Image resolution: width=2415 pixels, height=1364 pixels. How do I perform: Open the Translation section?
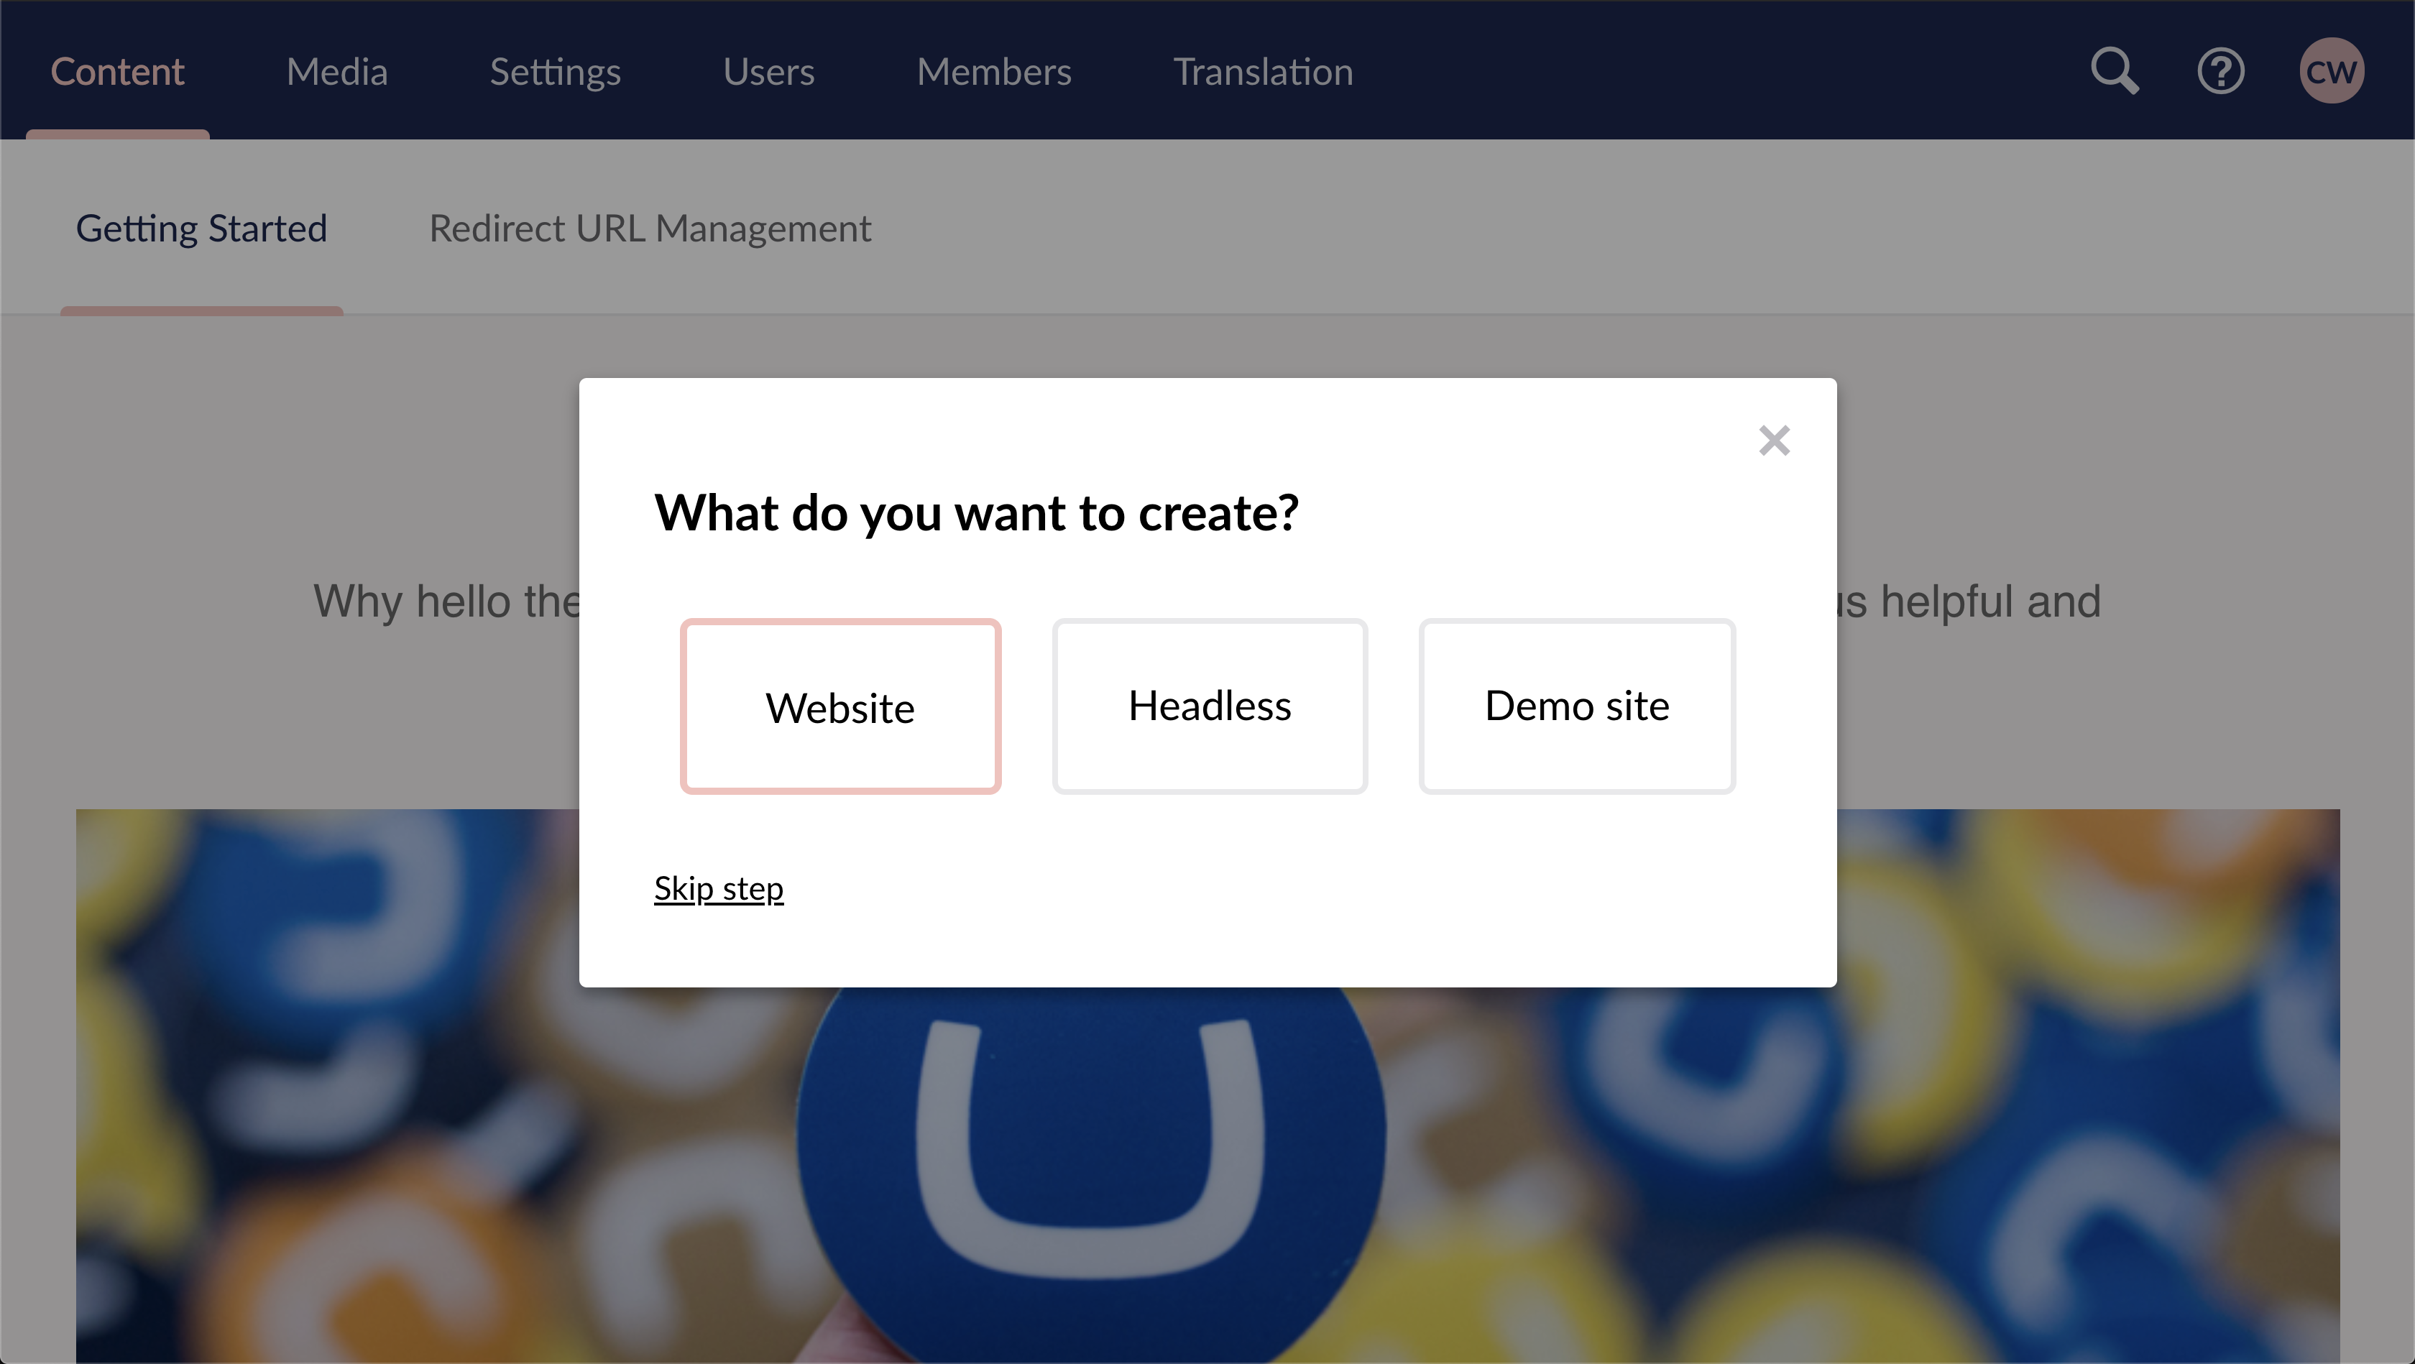coord(1263,71)
